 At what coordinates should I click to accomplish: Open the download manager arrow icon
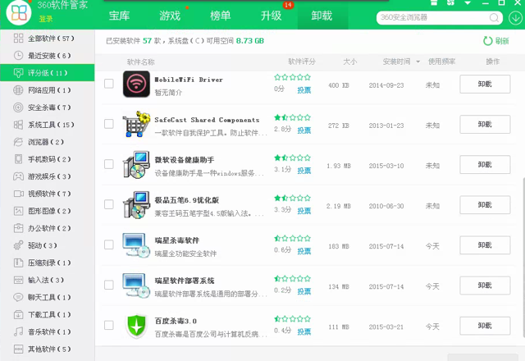coord(515,18)
